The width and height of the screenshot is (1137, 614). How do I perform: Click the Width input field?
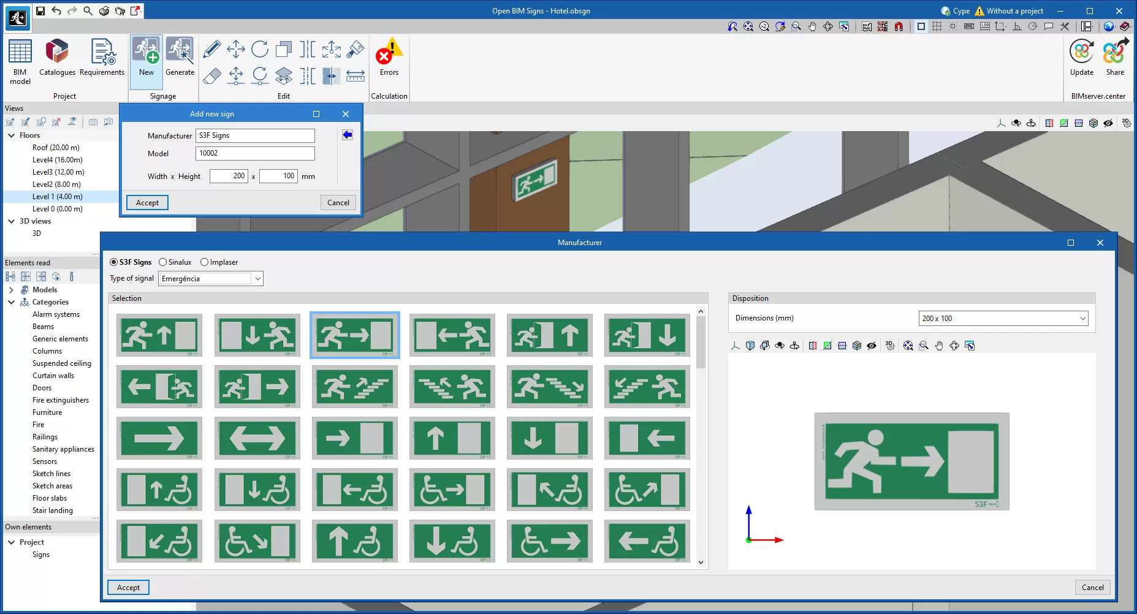pos(229,176)
